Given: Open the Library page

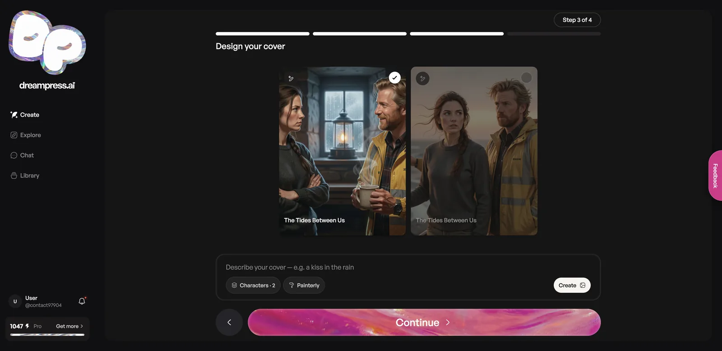Looking at the screenshot, I should click(25, 175).
